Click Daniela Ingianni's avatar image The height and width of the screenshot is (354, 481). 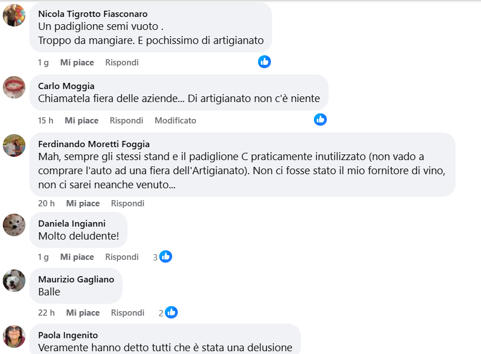pos(14,225)
